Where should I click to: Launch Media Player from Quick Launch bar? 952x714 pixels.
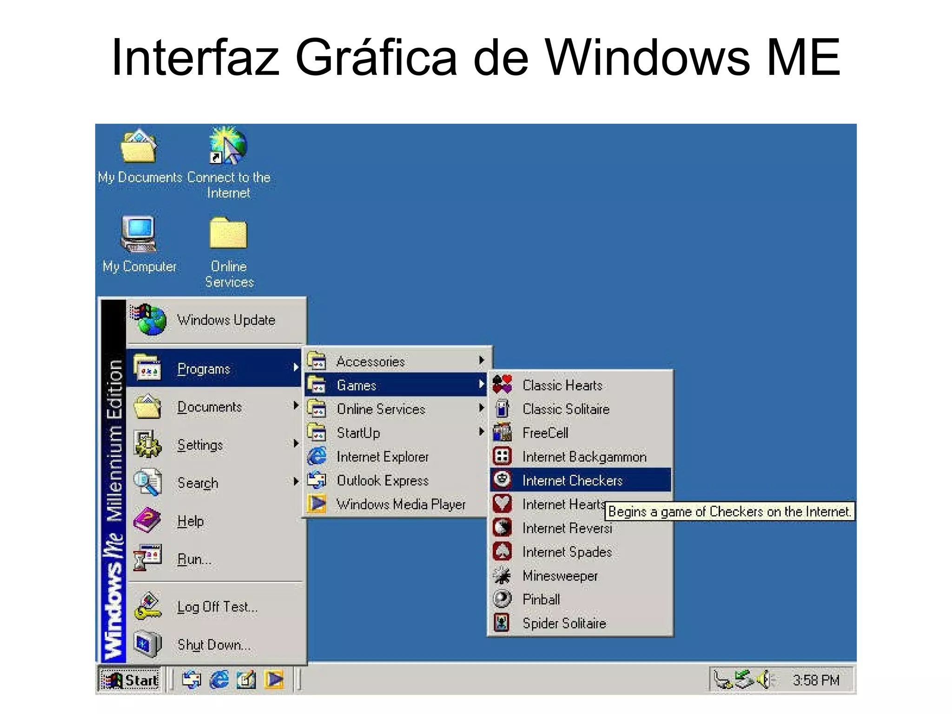point(274,680)
